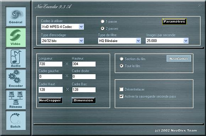The height and width of the screenshot is (136, 206).
Task: Open the Réseau network section
Action: pos(16,100)
